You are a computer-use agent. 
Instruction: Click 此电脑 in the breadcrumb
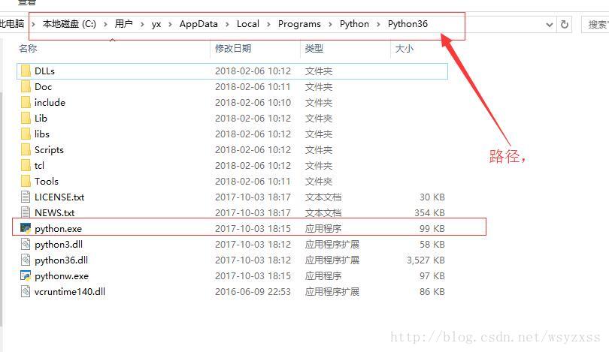pos(11,24)
